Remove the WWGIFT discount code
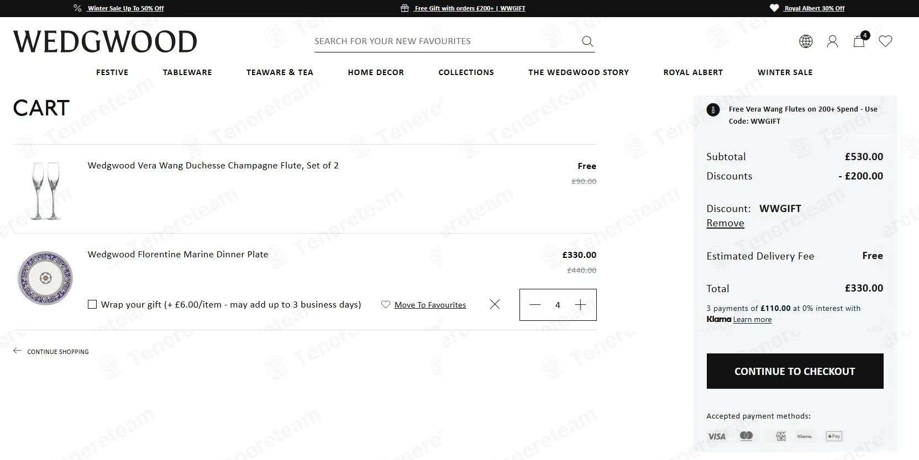 tap(725, 223)
